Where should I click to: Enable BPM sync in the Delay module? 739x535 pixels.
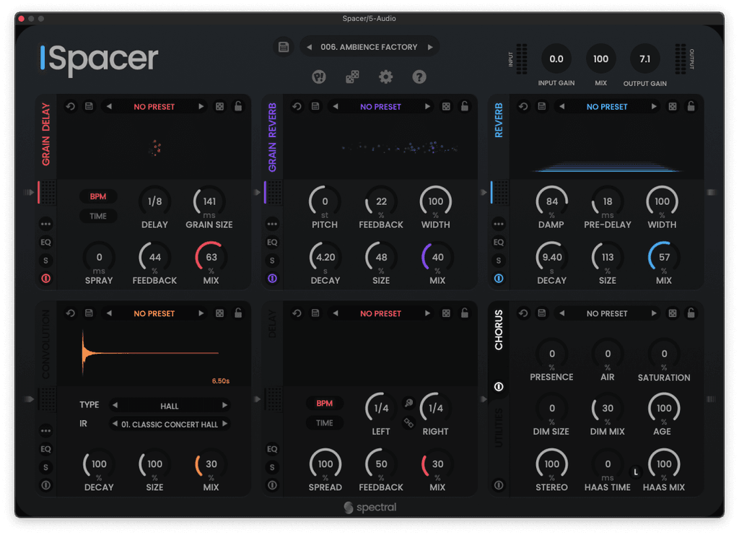point(325,403)
